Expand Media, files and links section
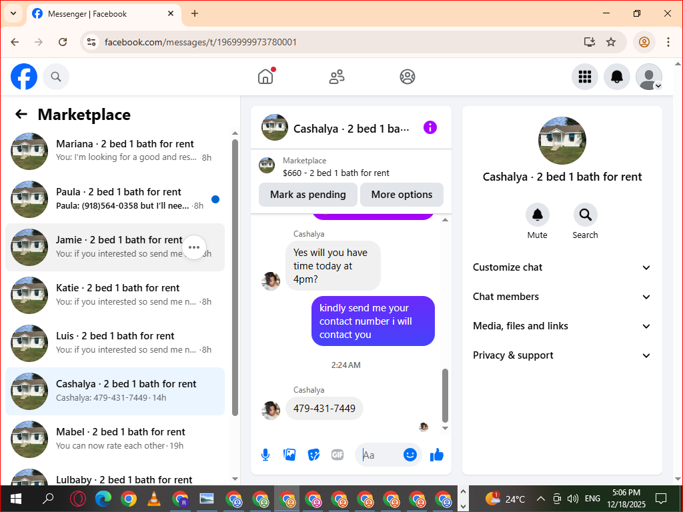 [x=562, y=326]
